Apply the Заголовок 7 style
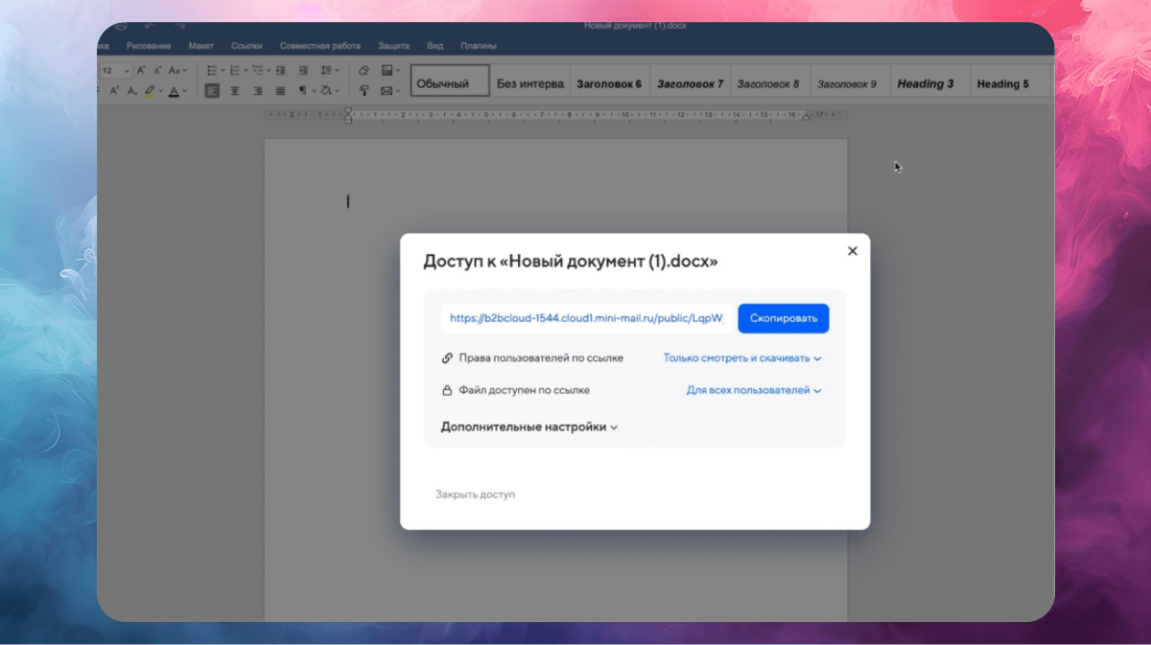 coord(690,83)
